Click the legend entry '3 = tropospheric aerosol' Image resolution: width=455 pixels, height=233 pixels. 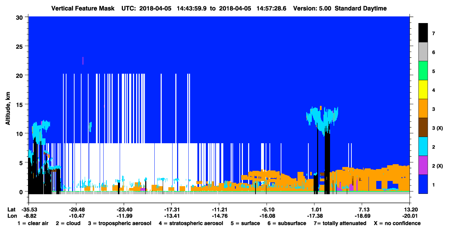point(119,223)
